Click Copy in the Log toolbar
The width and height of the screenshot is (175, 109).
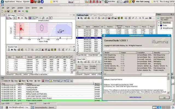[x=14, y=81]
